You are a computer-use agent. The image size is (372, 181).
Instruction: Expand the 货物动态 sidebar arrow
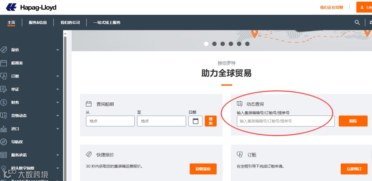(58, 116)
